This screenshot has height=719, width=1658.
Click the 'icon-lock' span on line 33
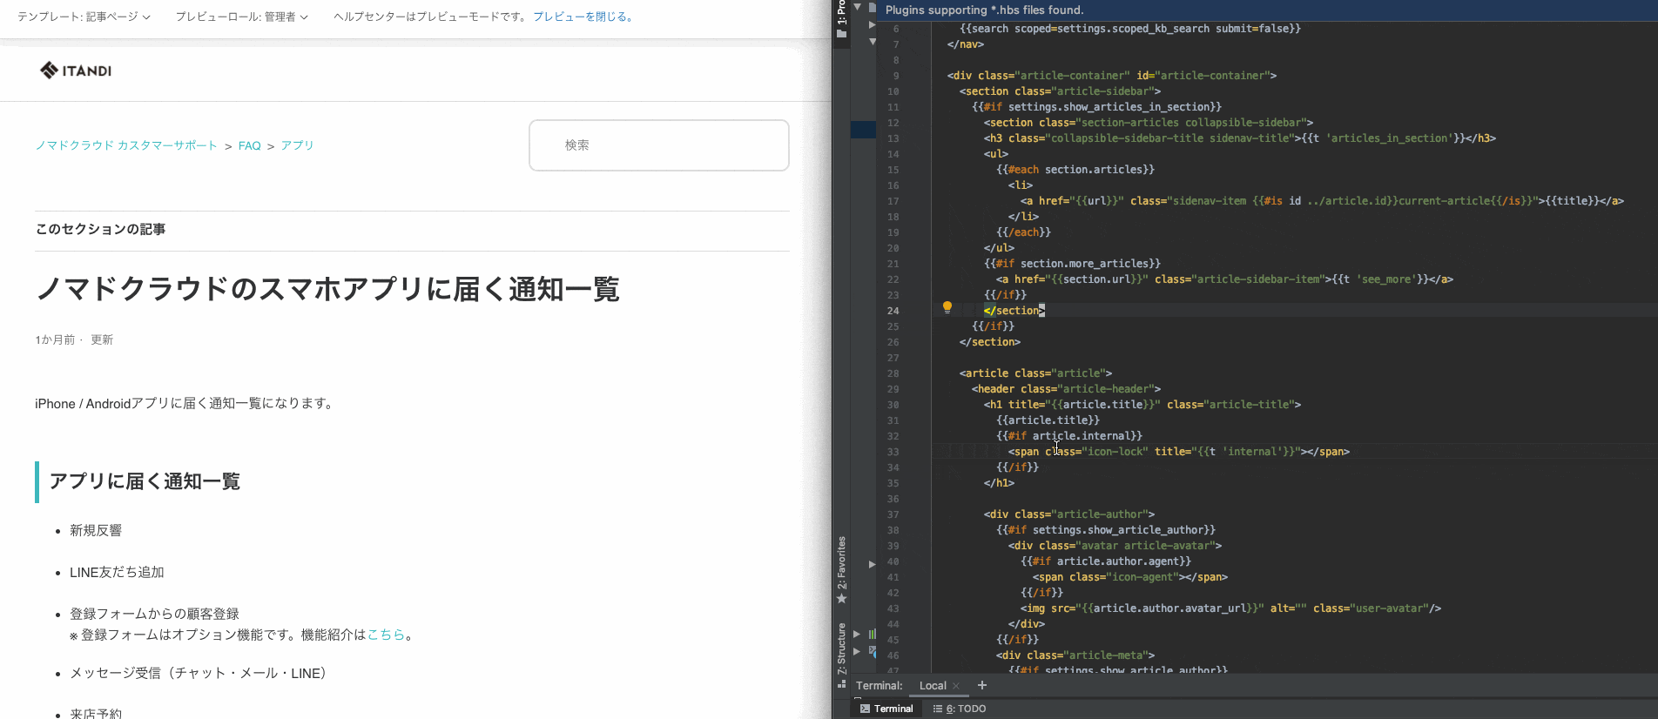[1179, 452]
